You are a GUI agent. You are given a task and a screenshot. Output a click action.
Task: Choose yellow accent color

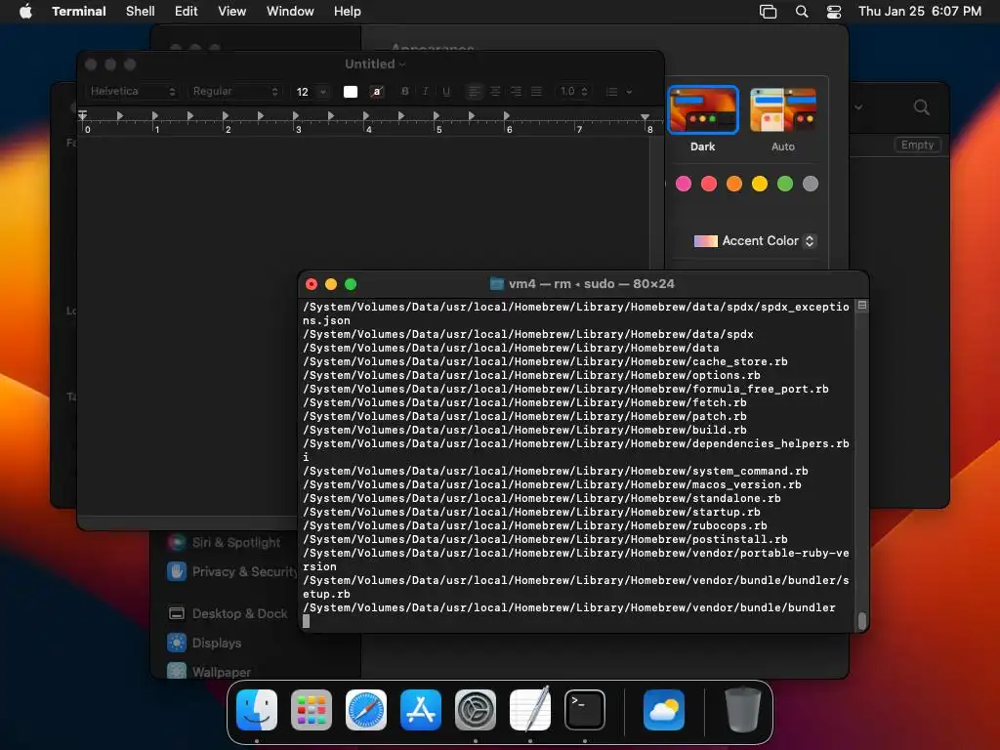(760, 184)
